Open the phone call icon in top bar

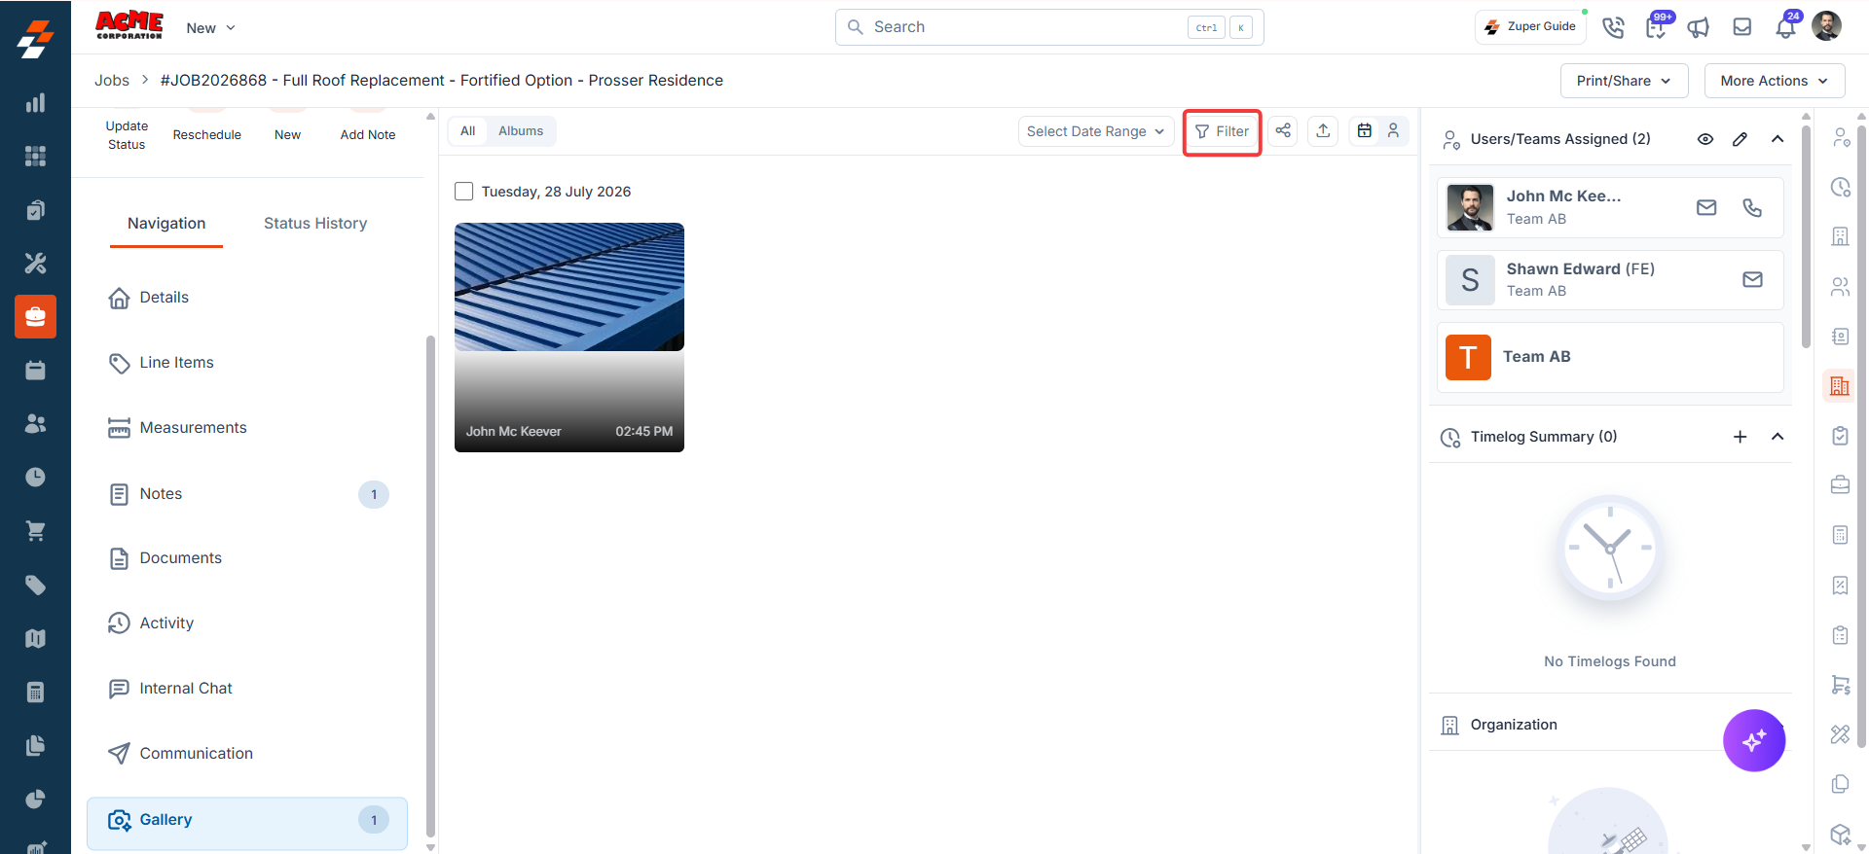(1613, 27)
